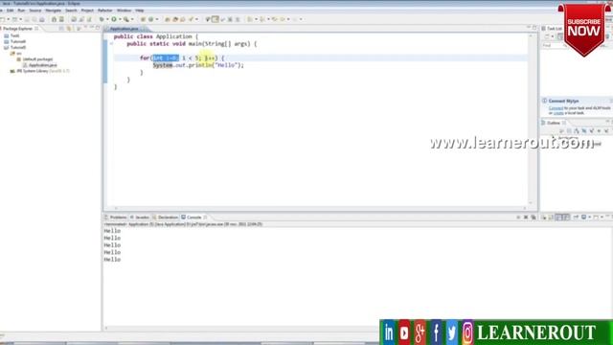
Task: Click the Find field in Task List
Action: tap(555, 45)
